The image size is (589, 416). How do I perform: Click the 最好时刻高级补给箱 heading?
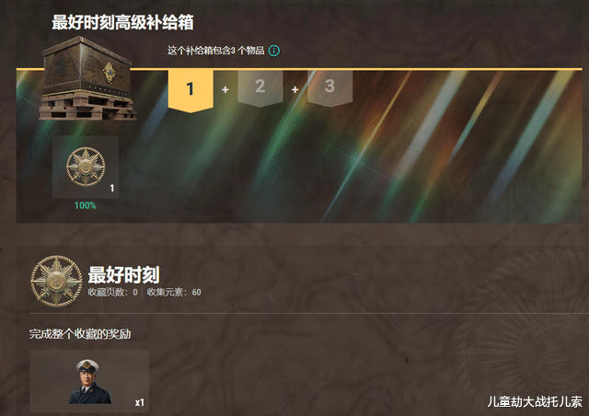tap(122, 22)
